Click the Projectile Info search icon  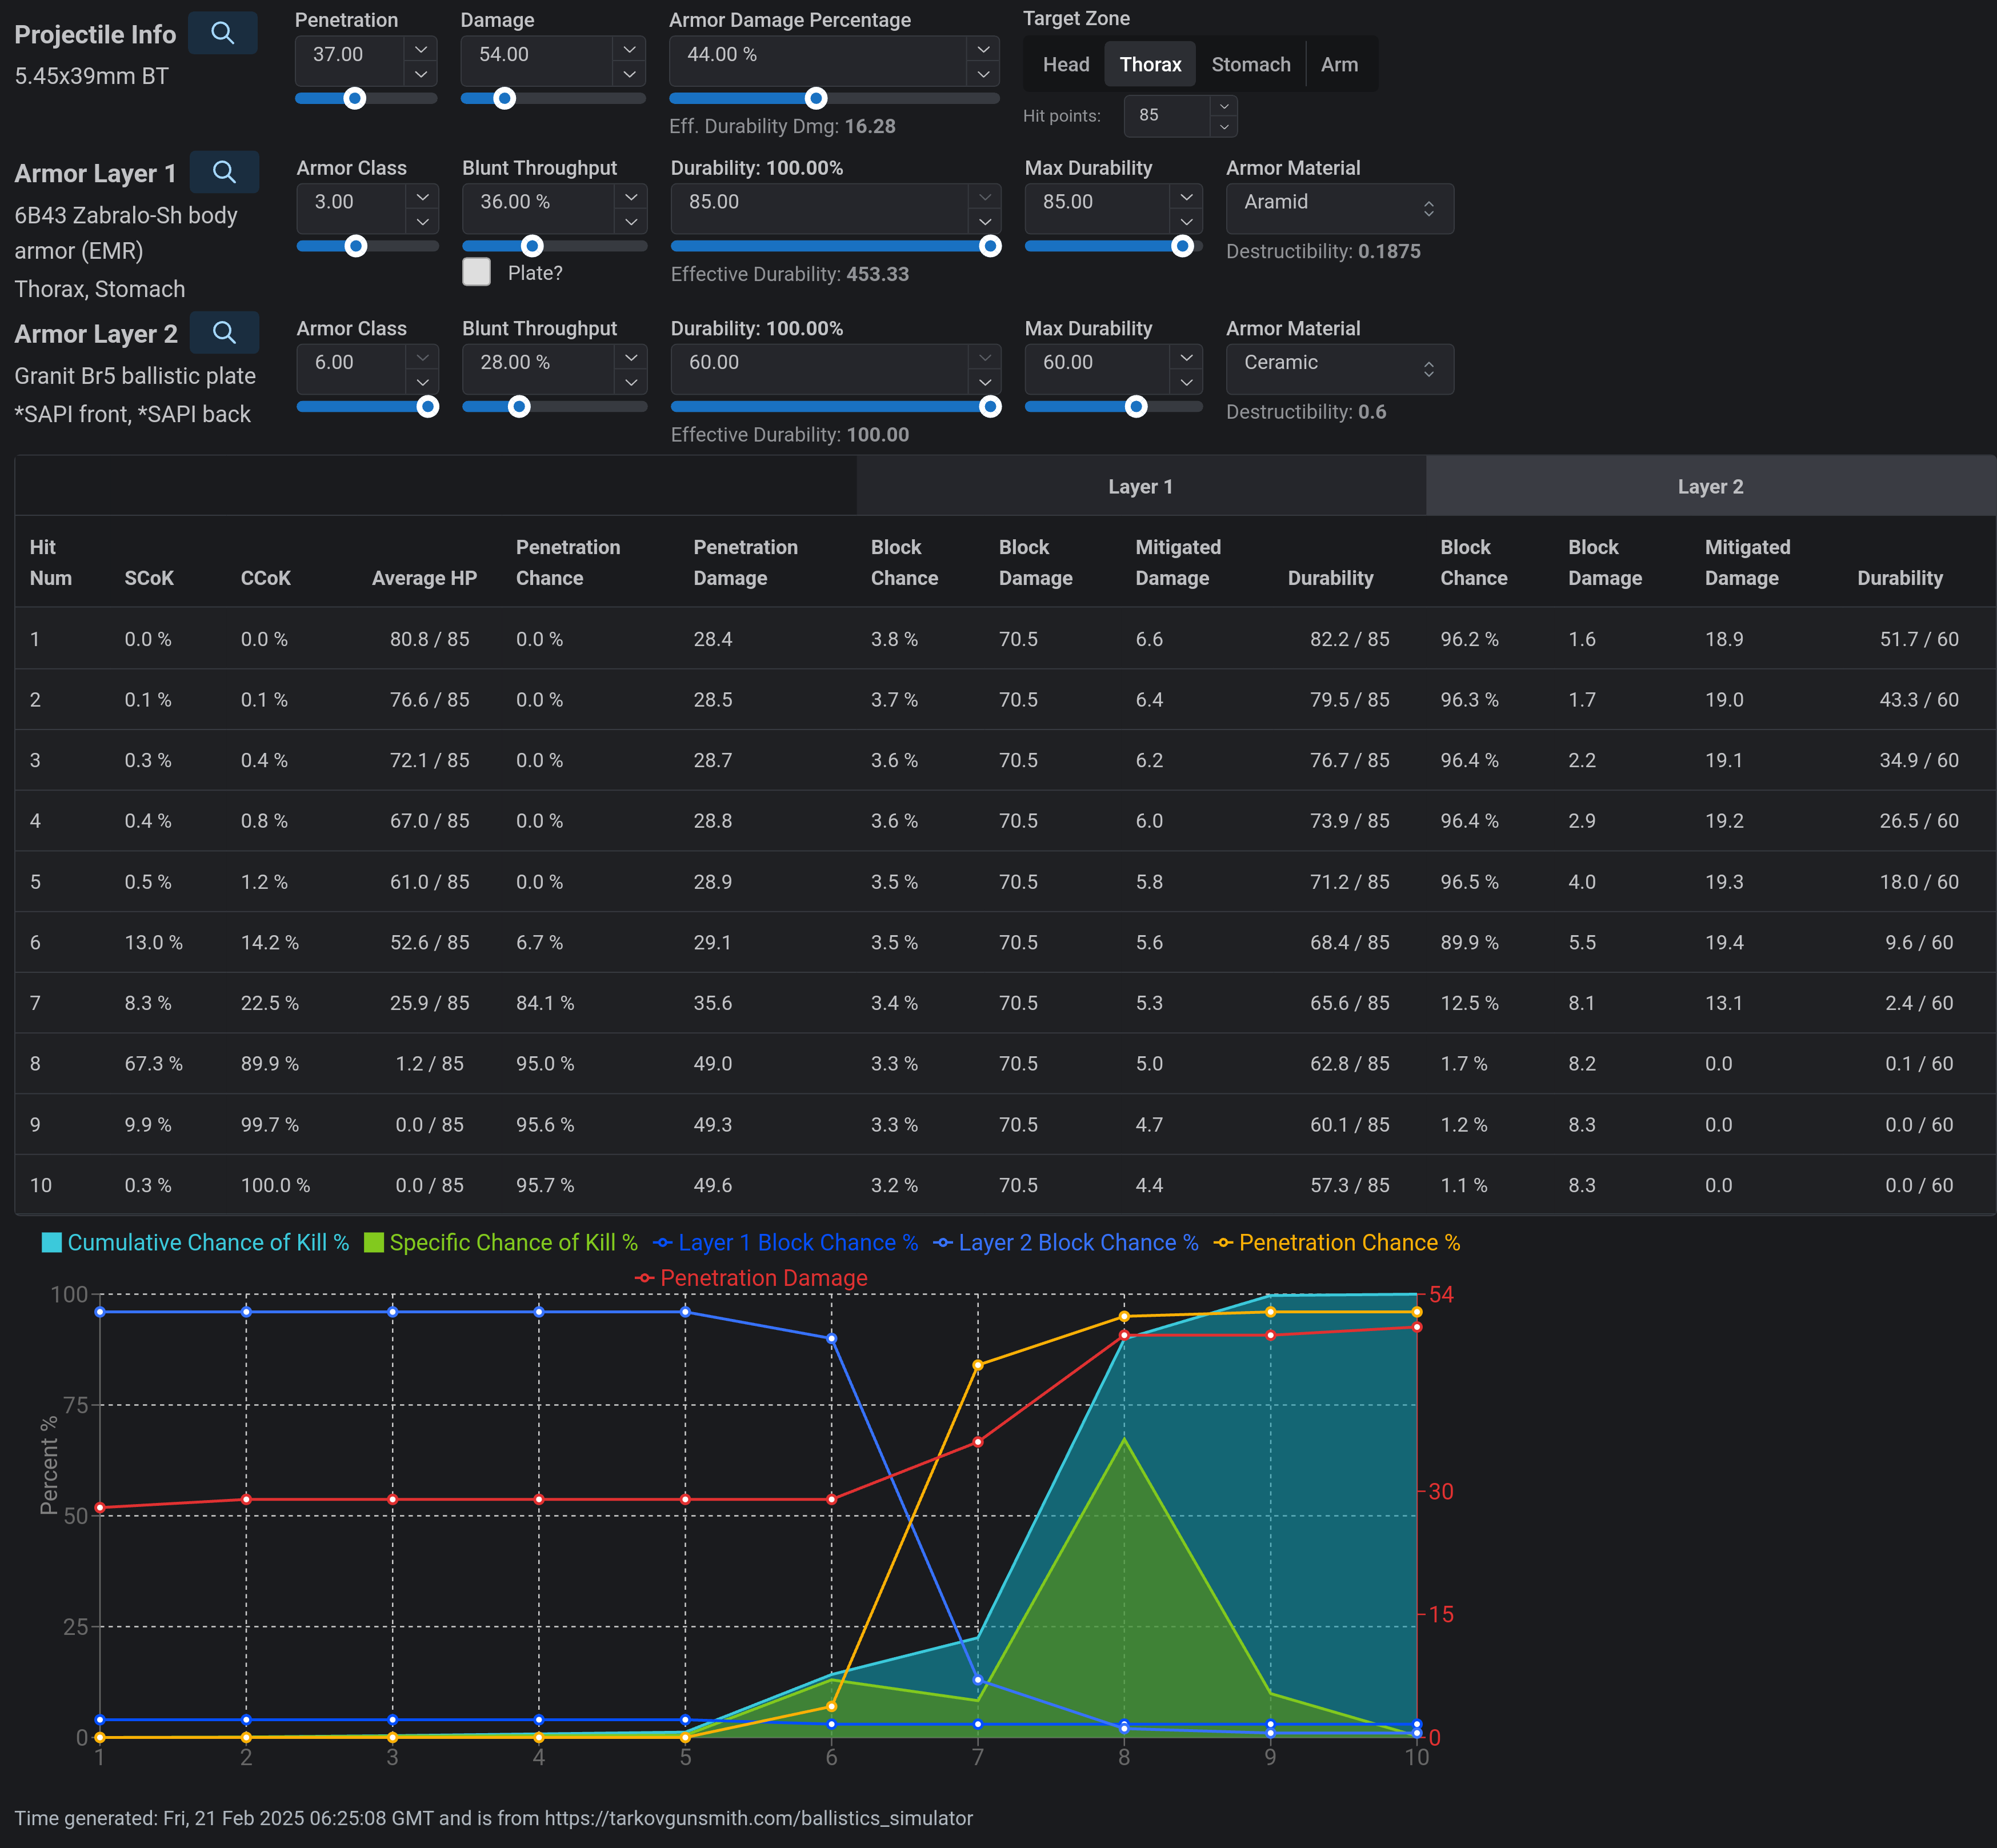[x=222, y=33]
